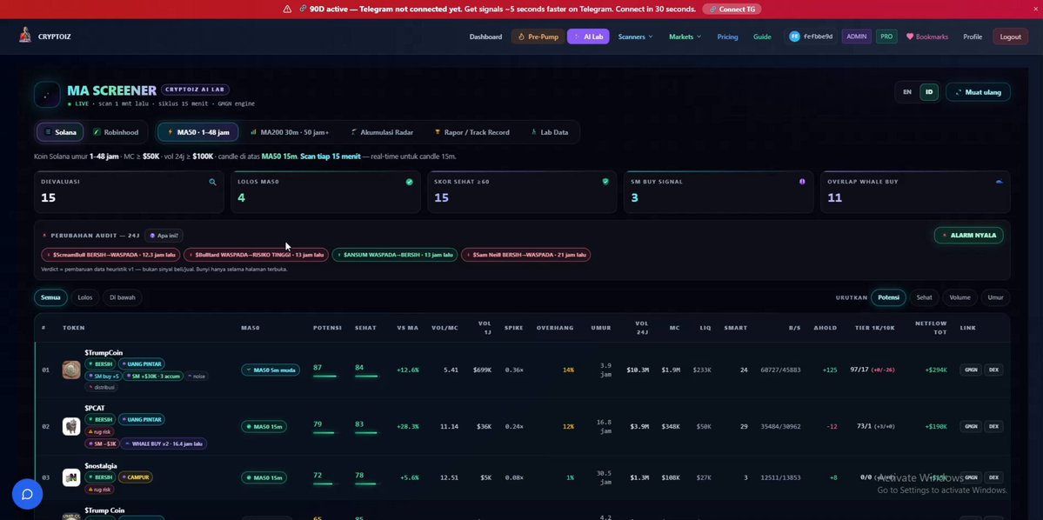Open the Akumulasi Radar tab
Screen dimensions: 1043x520
(x=382, y=132)
